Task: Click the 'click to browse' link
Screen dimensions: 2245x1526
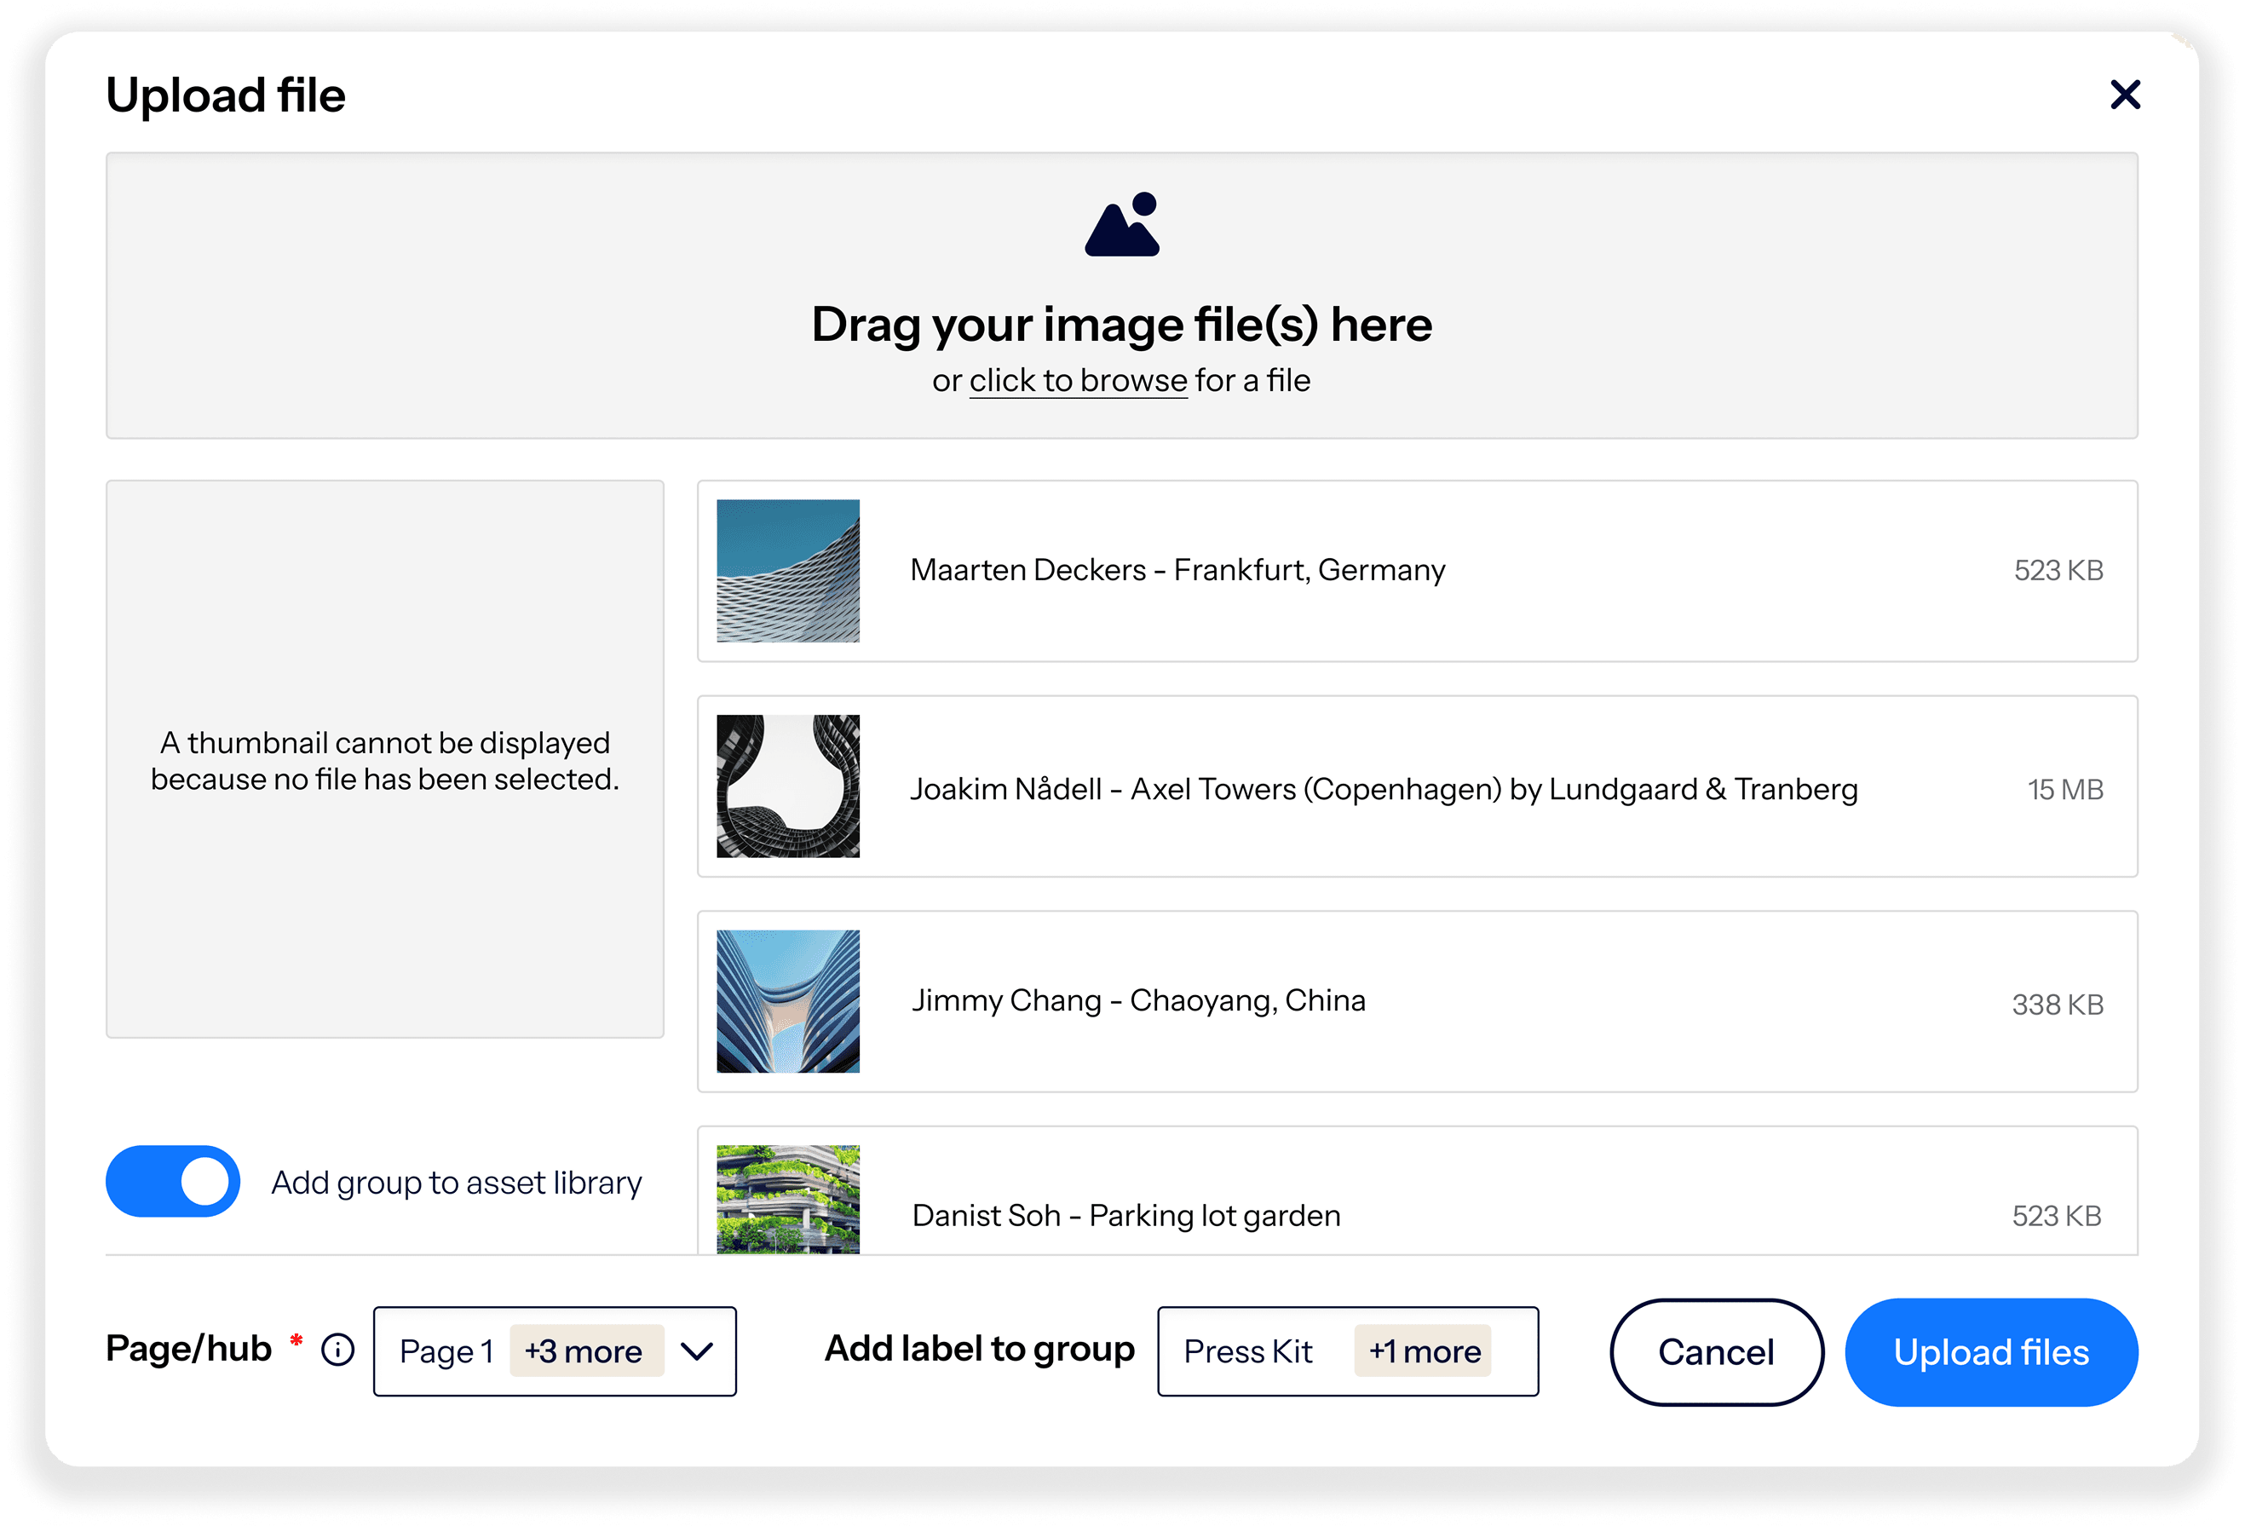Action: (x=1078, y=381)
